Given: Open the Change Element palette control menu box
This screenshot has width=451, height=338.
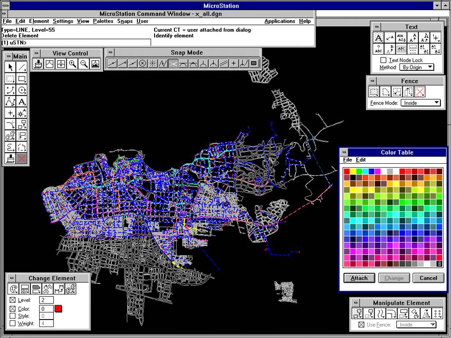Looking at the screenshot, I should coord(11,278).
